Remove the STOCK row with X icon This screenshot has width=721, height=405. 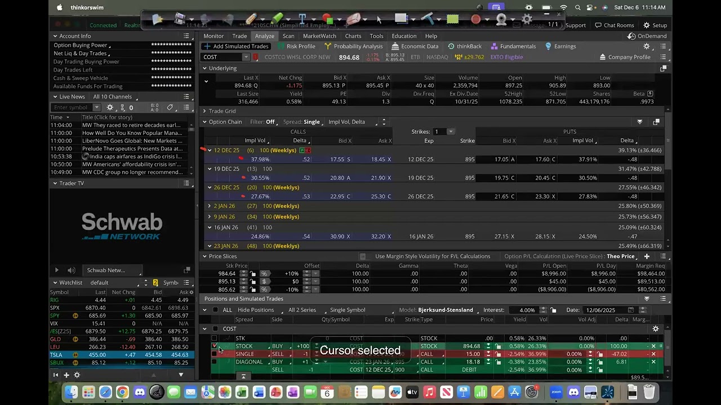pyautogui.click(x=653, y=346)
